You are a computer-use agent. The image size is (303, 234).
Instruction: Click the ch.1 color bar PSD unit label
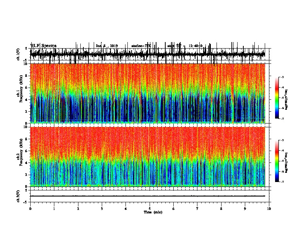(287, 99)
